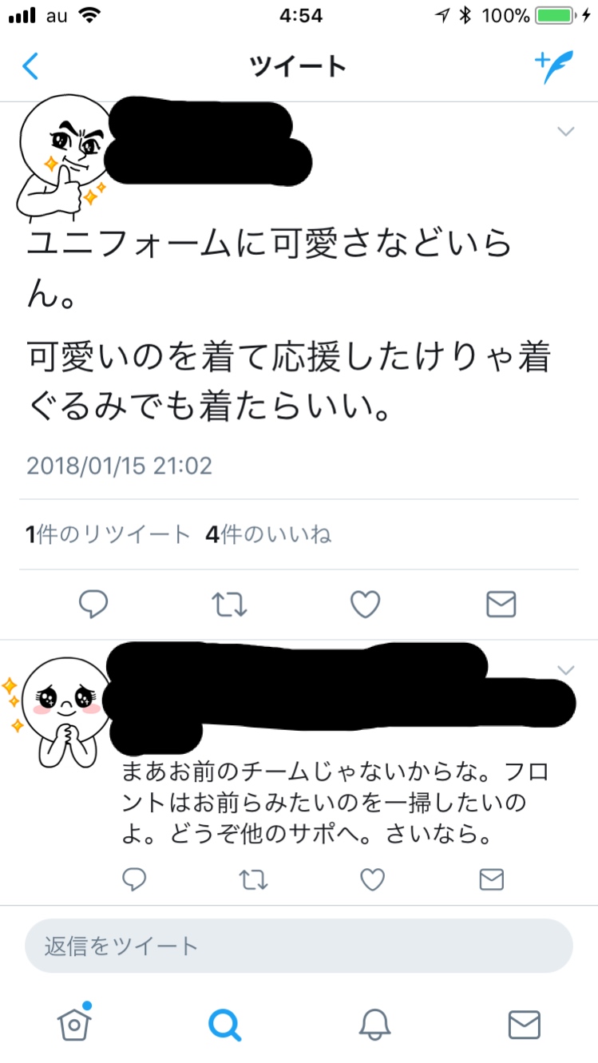Compose new tweet with feather icon
This screenshot has height=1063, width=598.
pos(554,67)
